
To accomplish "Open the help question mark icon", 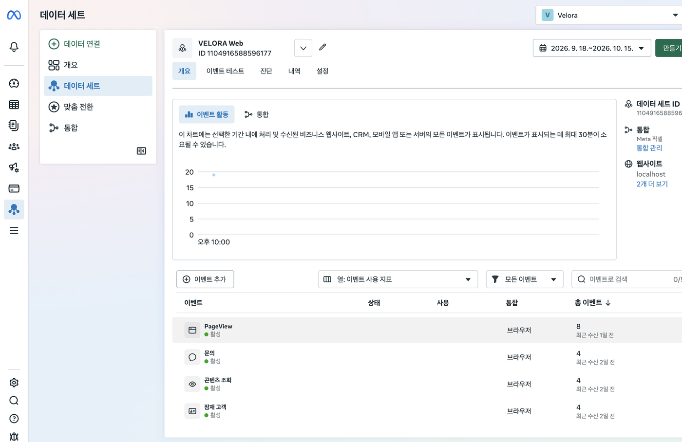I will [14, 419].
